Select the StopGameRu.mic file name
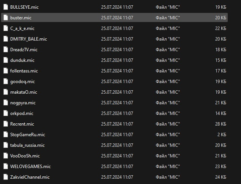 tap(28, 134)
